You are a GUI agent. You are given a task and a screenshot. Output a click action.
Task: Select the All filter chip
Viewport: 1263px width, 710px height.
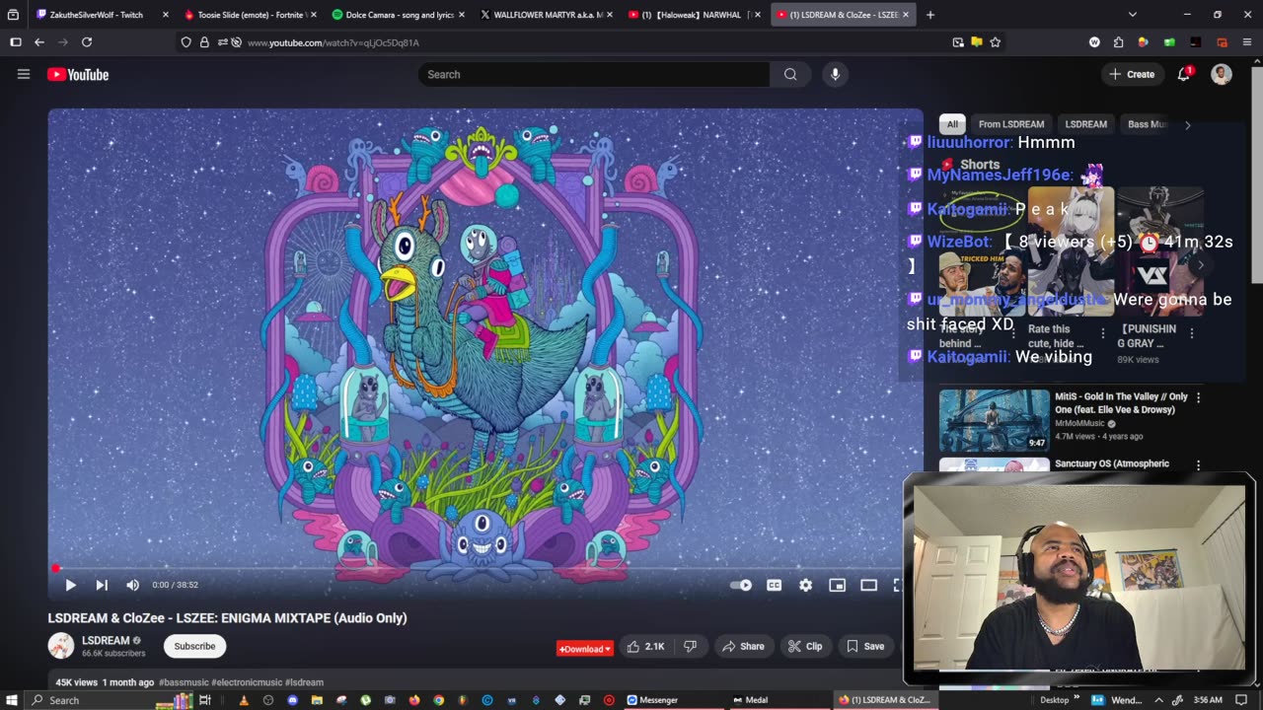point(952,124)
